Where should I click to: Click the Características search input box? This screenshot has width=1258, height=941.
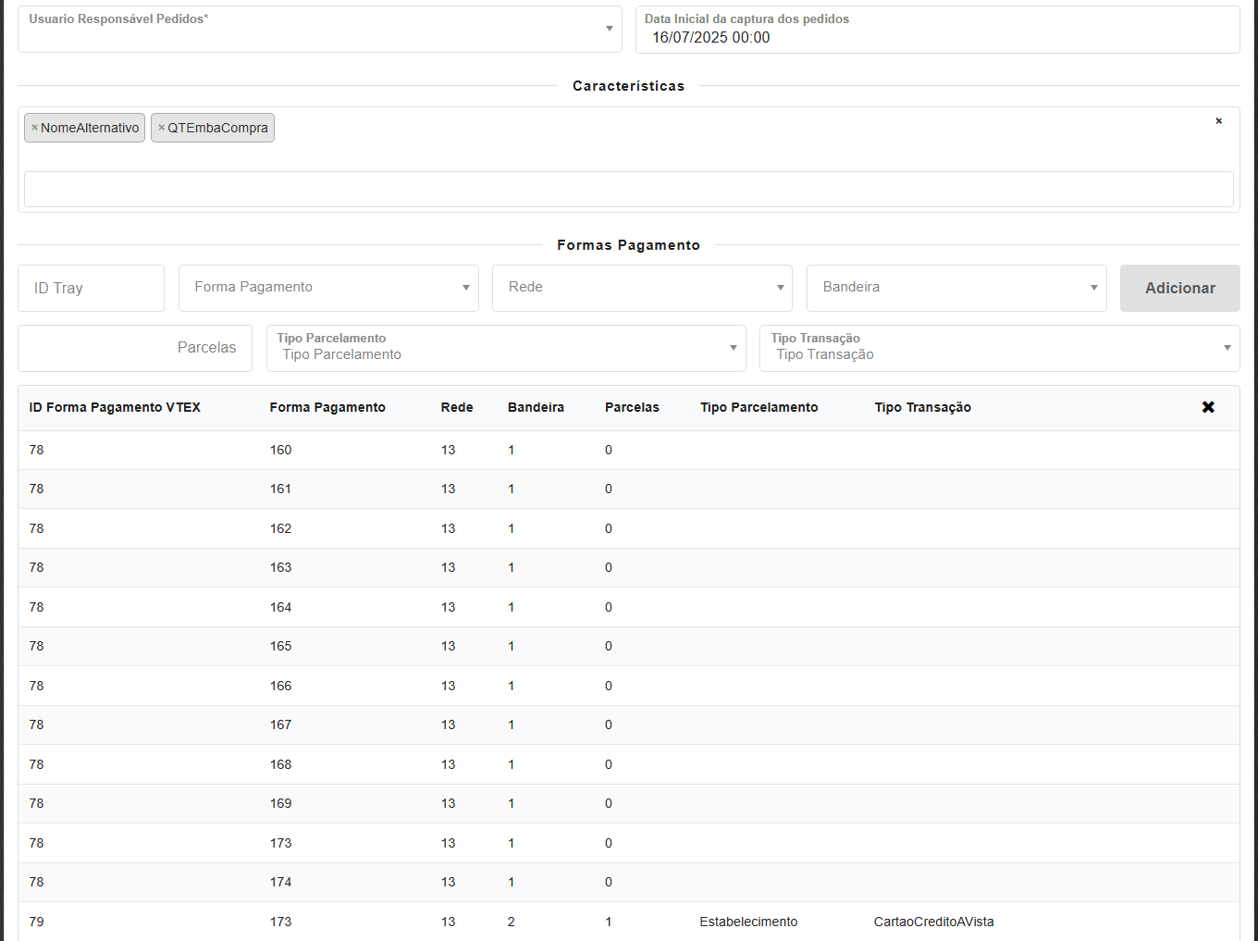(628, 189)
